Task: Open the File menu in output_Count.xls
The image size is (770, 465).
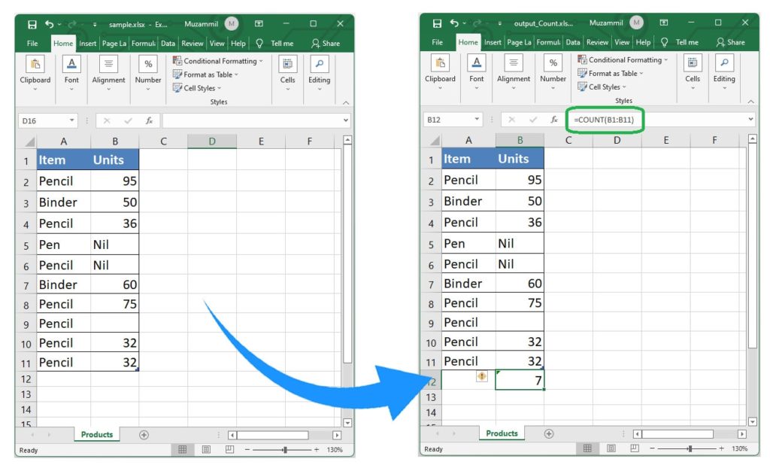Action: click(437, 43)
